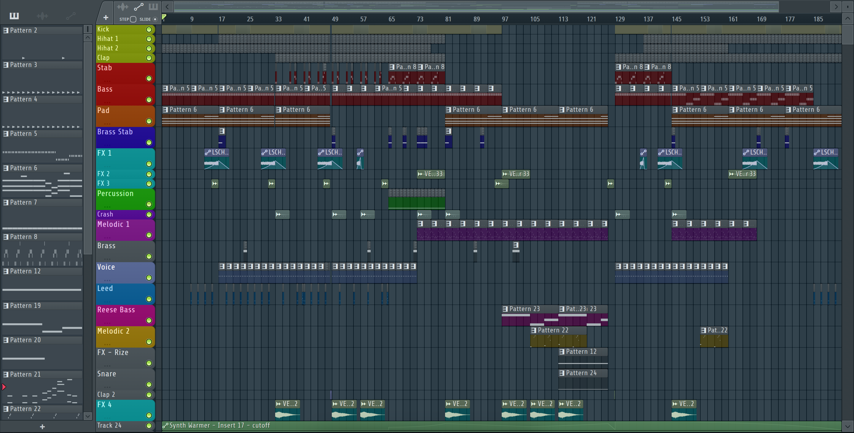Mute the Bass track
The width and height of the screenshot is (854, 433).
point(149,100)
